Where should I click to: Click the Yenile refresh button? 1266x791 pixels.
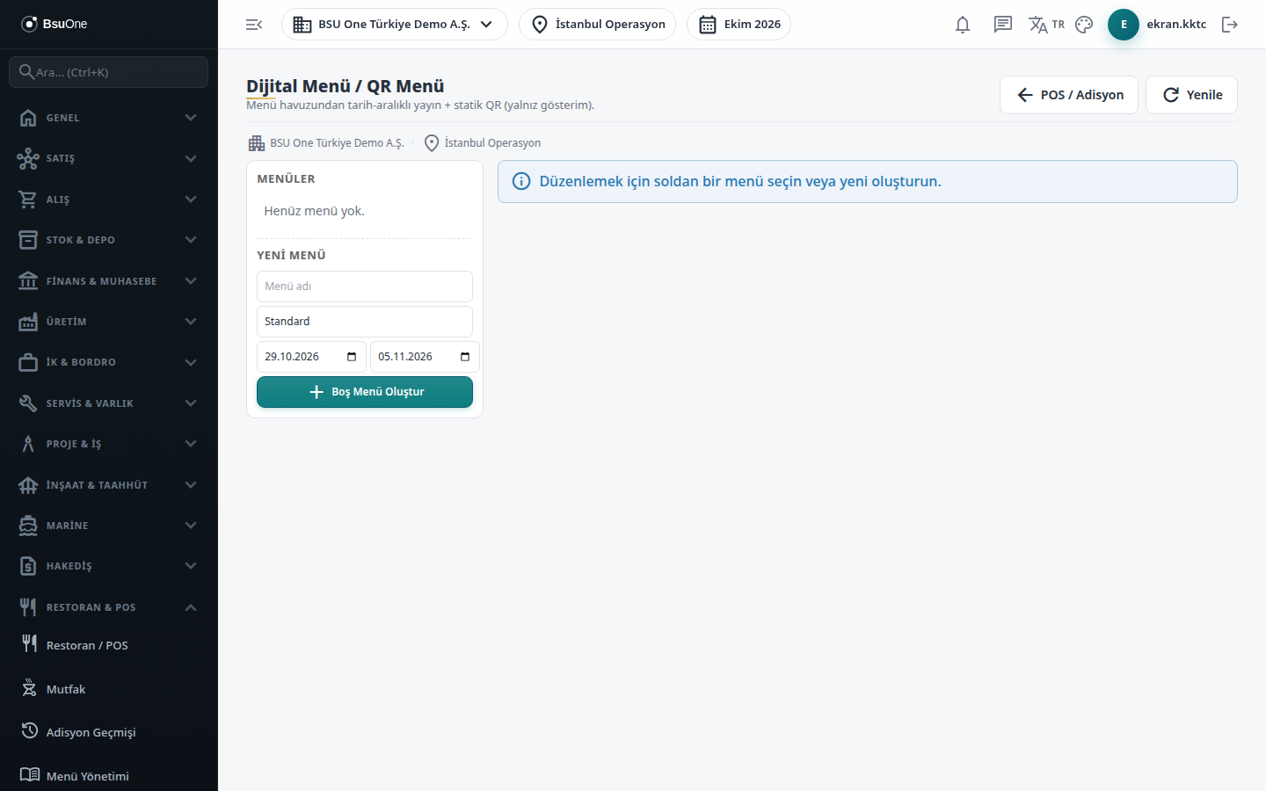click(x=1191, y=95)
